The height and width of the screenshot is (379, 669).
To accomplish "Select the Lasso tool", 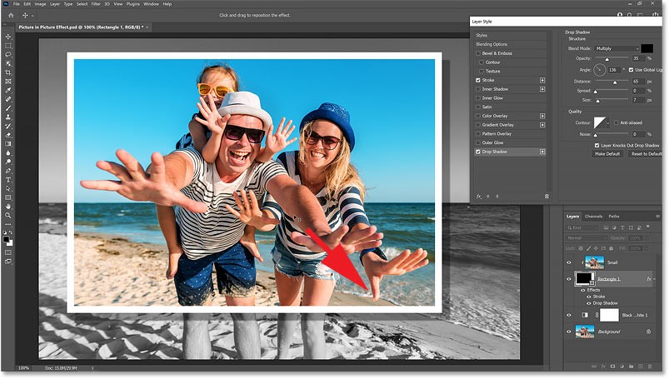I will (8, 54).
